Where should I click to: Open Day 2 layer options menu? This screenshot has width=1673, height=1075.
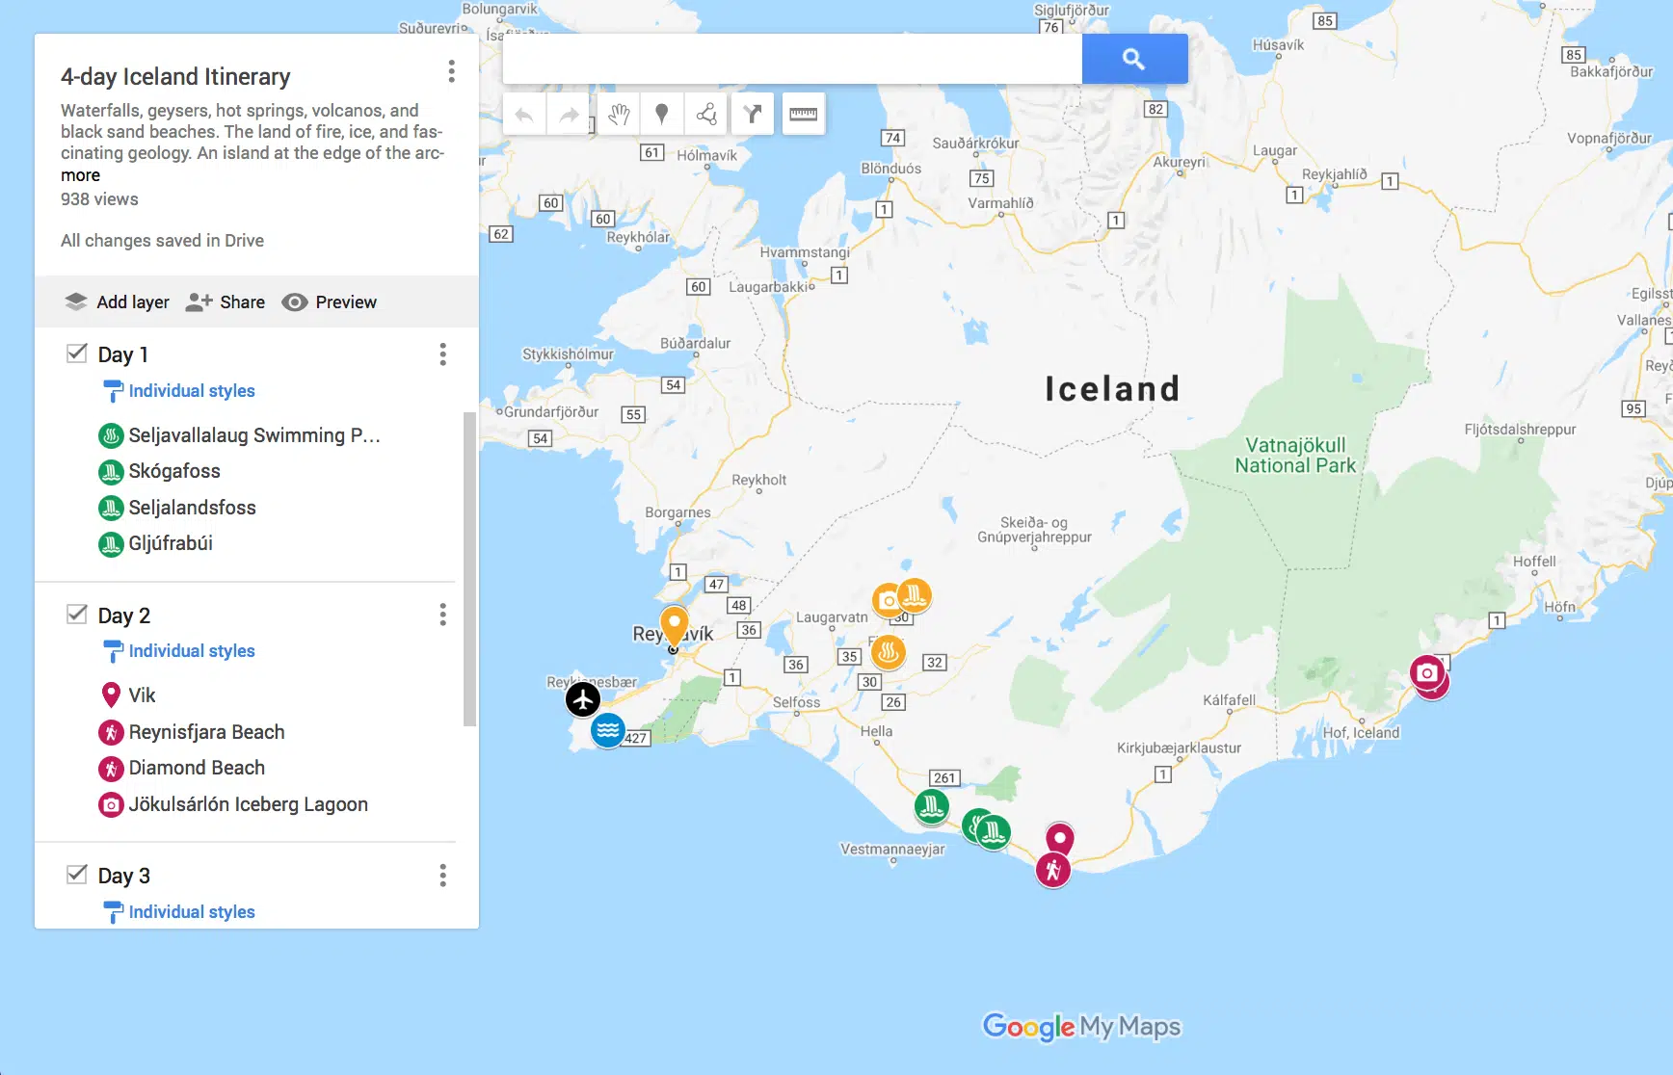(x=442, y=615)
